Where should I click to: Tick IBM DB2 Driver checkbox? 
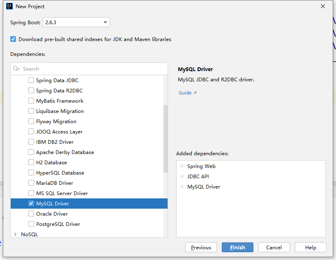pyautogui.click(x=31, y=142)
